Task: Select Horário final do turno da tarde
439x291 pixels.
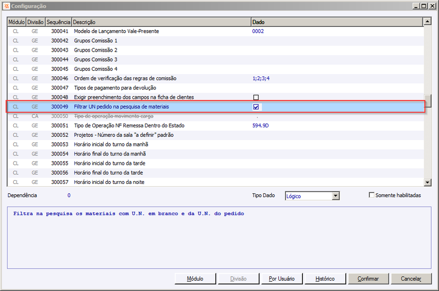Action: (x=215, y=172)
